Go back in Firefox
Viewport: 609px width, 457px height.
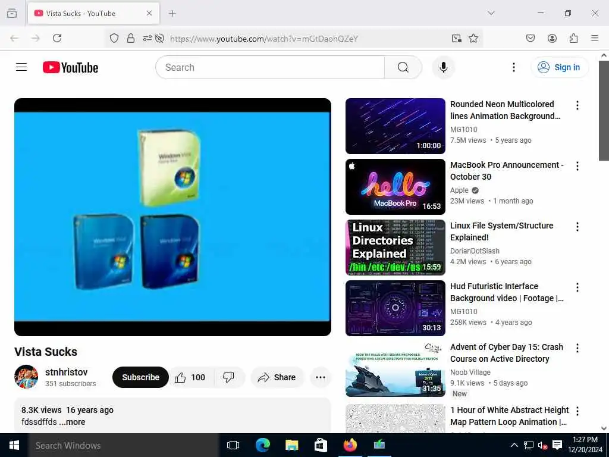(x=14, y=38)
